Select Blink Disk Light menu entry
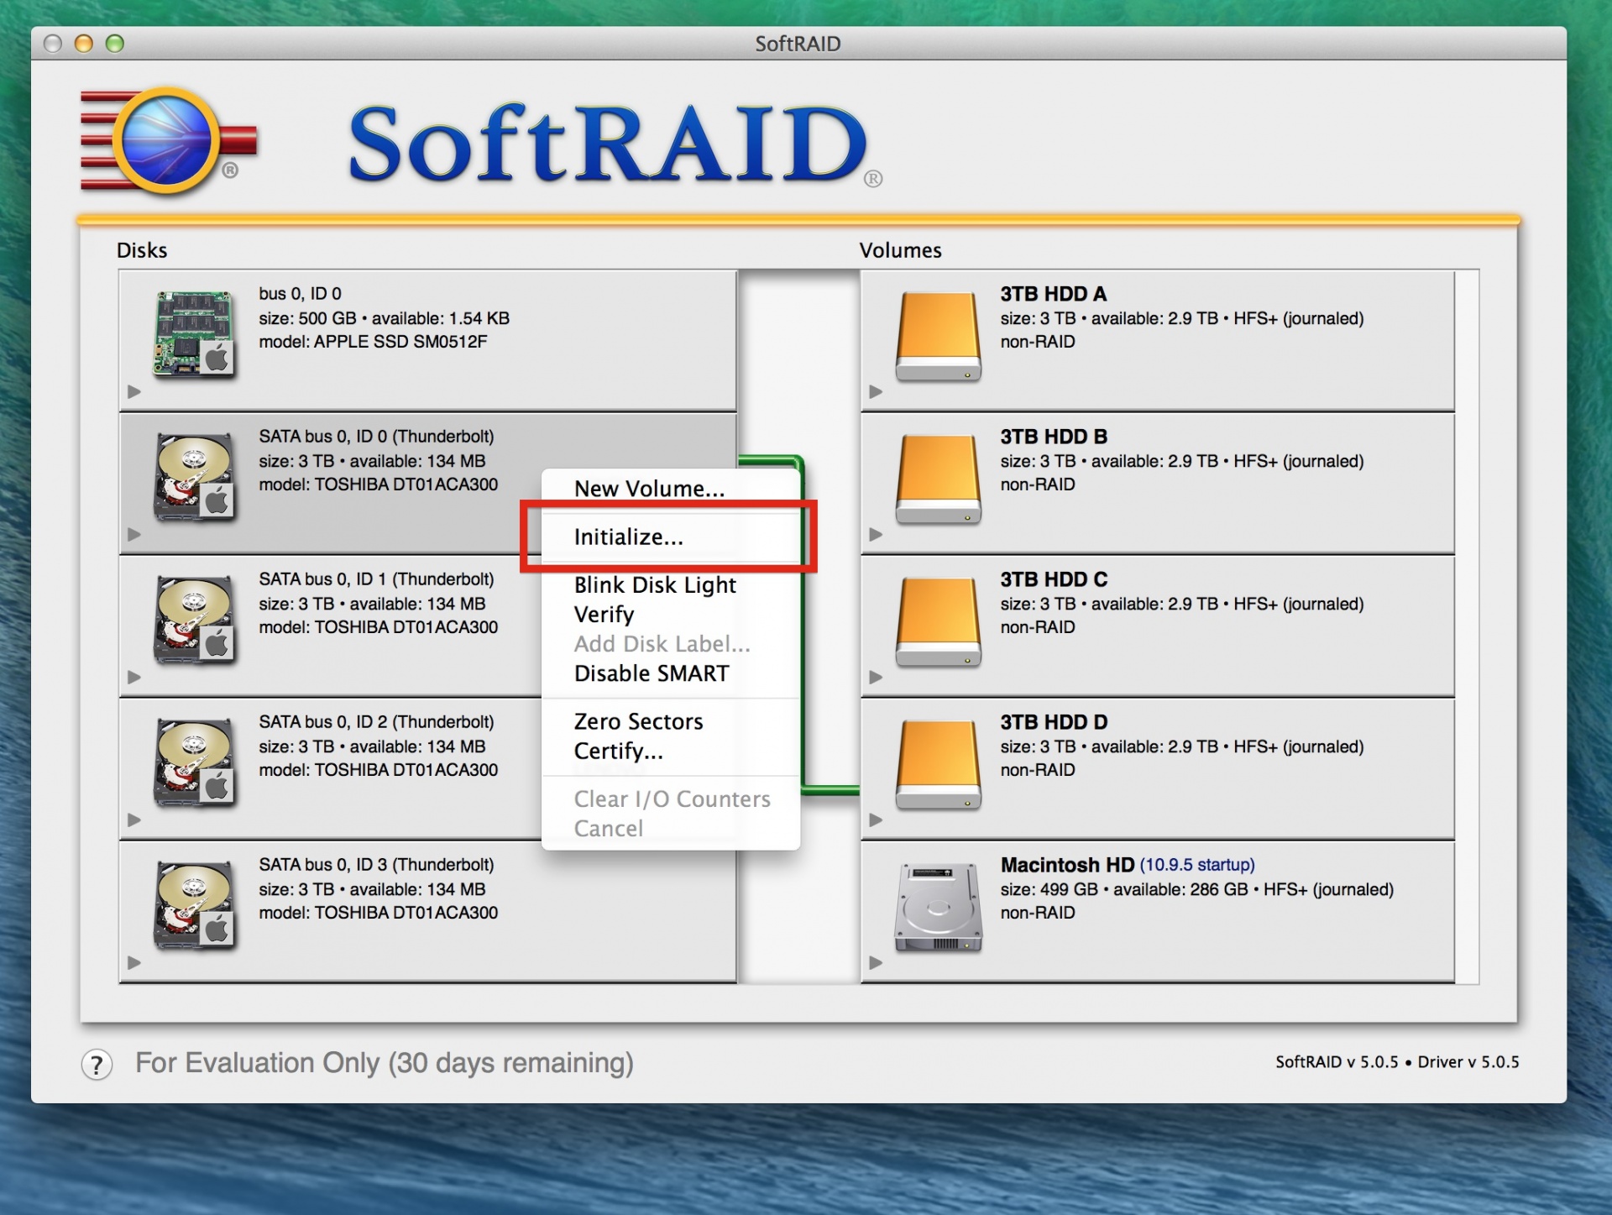The image size is (1612, 1215). [x=655, y=584]
